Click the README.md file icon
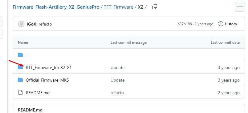248x113 pixels. click(x=20, y=92)
